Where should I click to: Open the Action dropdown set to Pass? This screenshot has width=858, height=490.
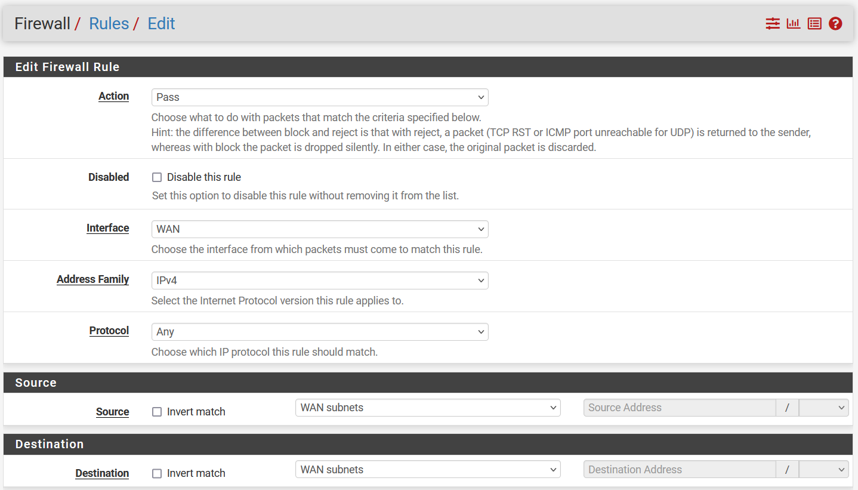point(320,97)
